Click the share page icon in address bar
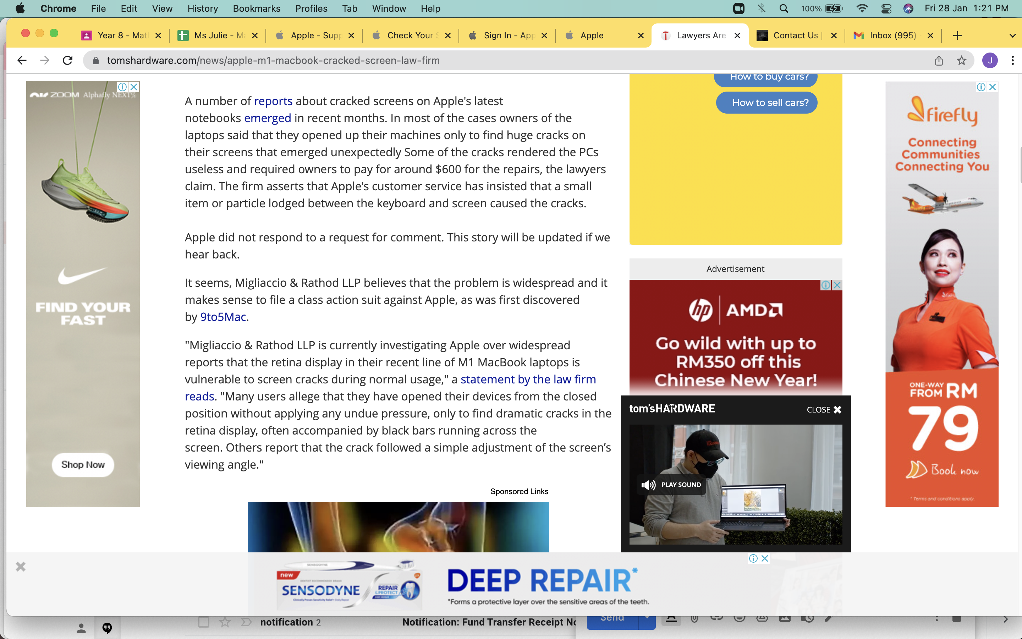Image resolution: width=1022 pixels, height=639 pixels. coord(938,60)
